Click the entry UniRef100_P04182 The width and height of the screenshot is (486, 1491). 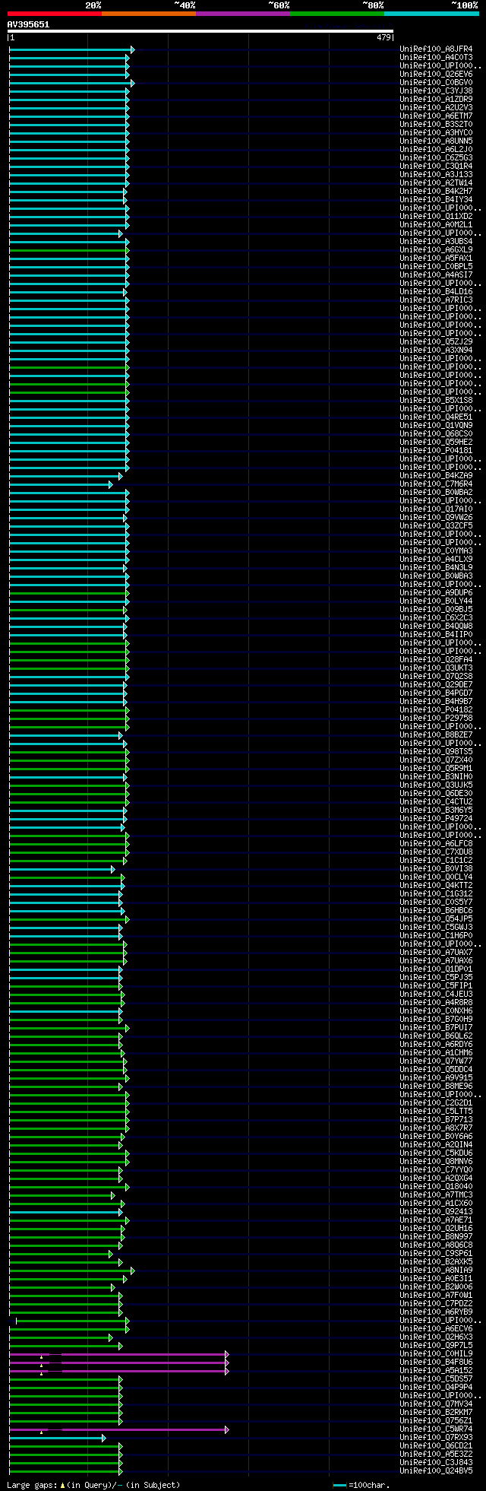(x=436, y=710)
